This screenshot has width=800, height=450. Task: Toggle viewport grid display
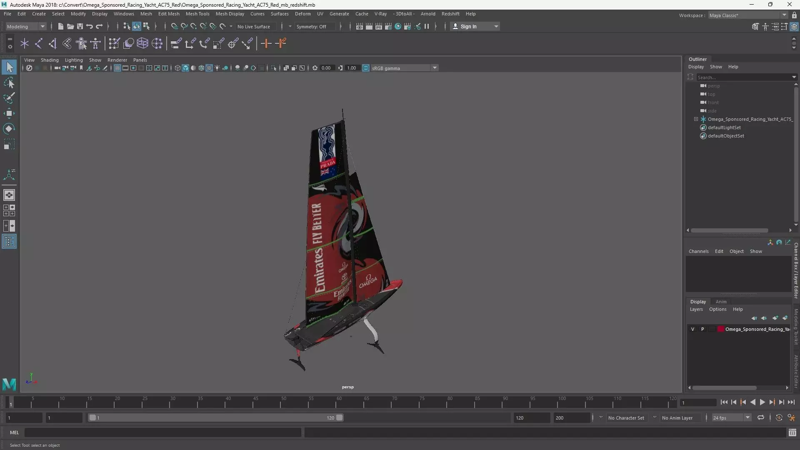[x=117, y=68]
